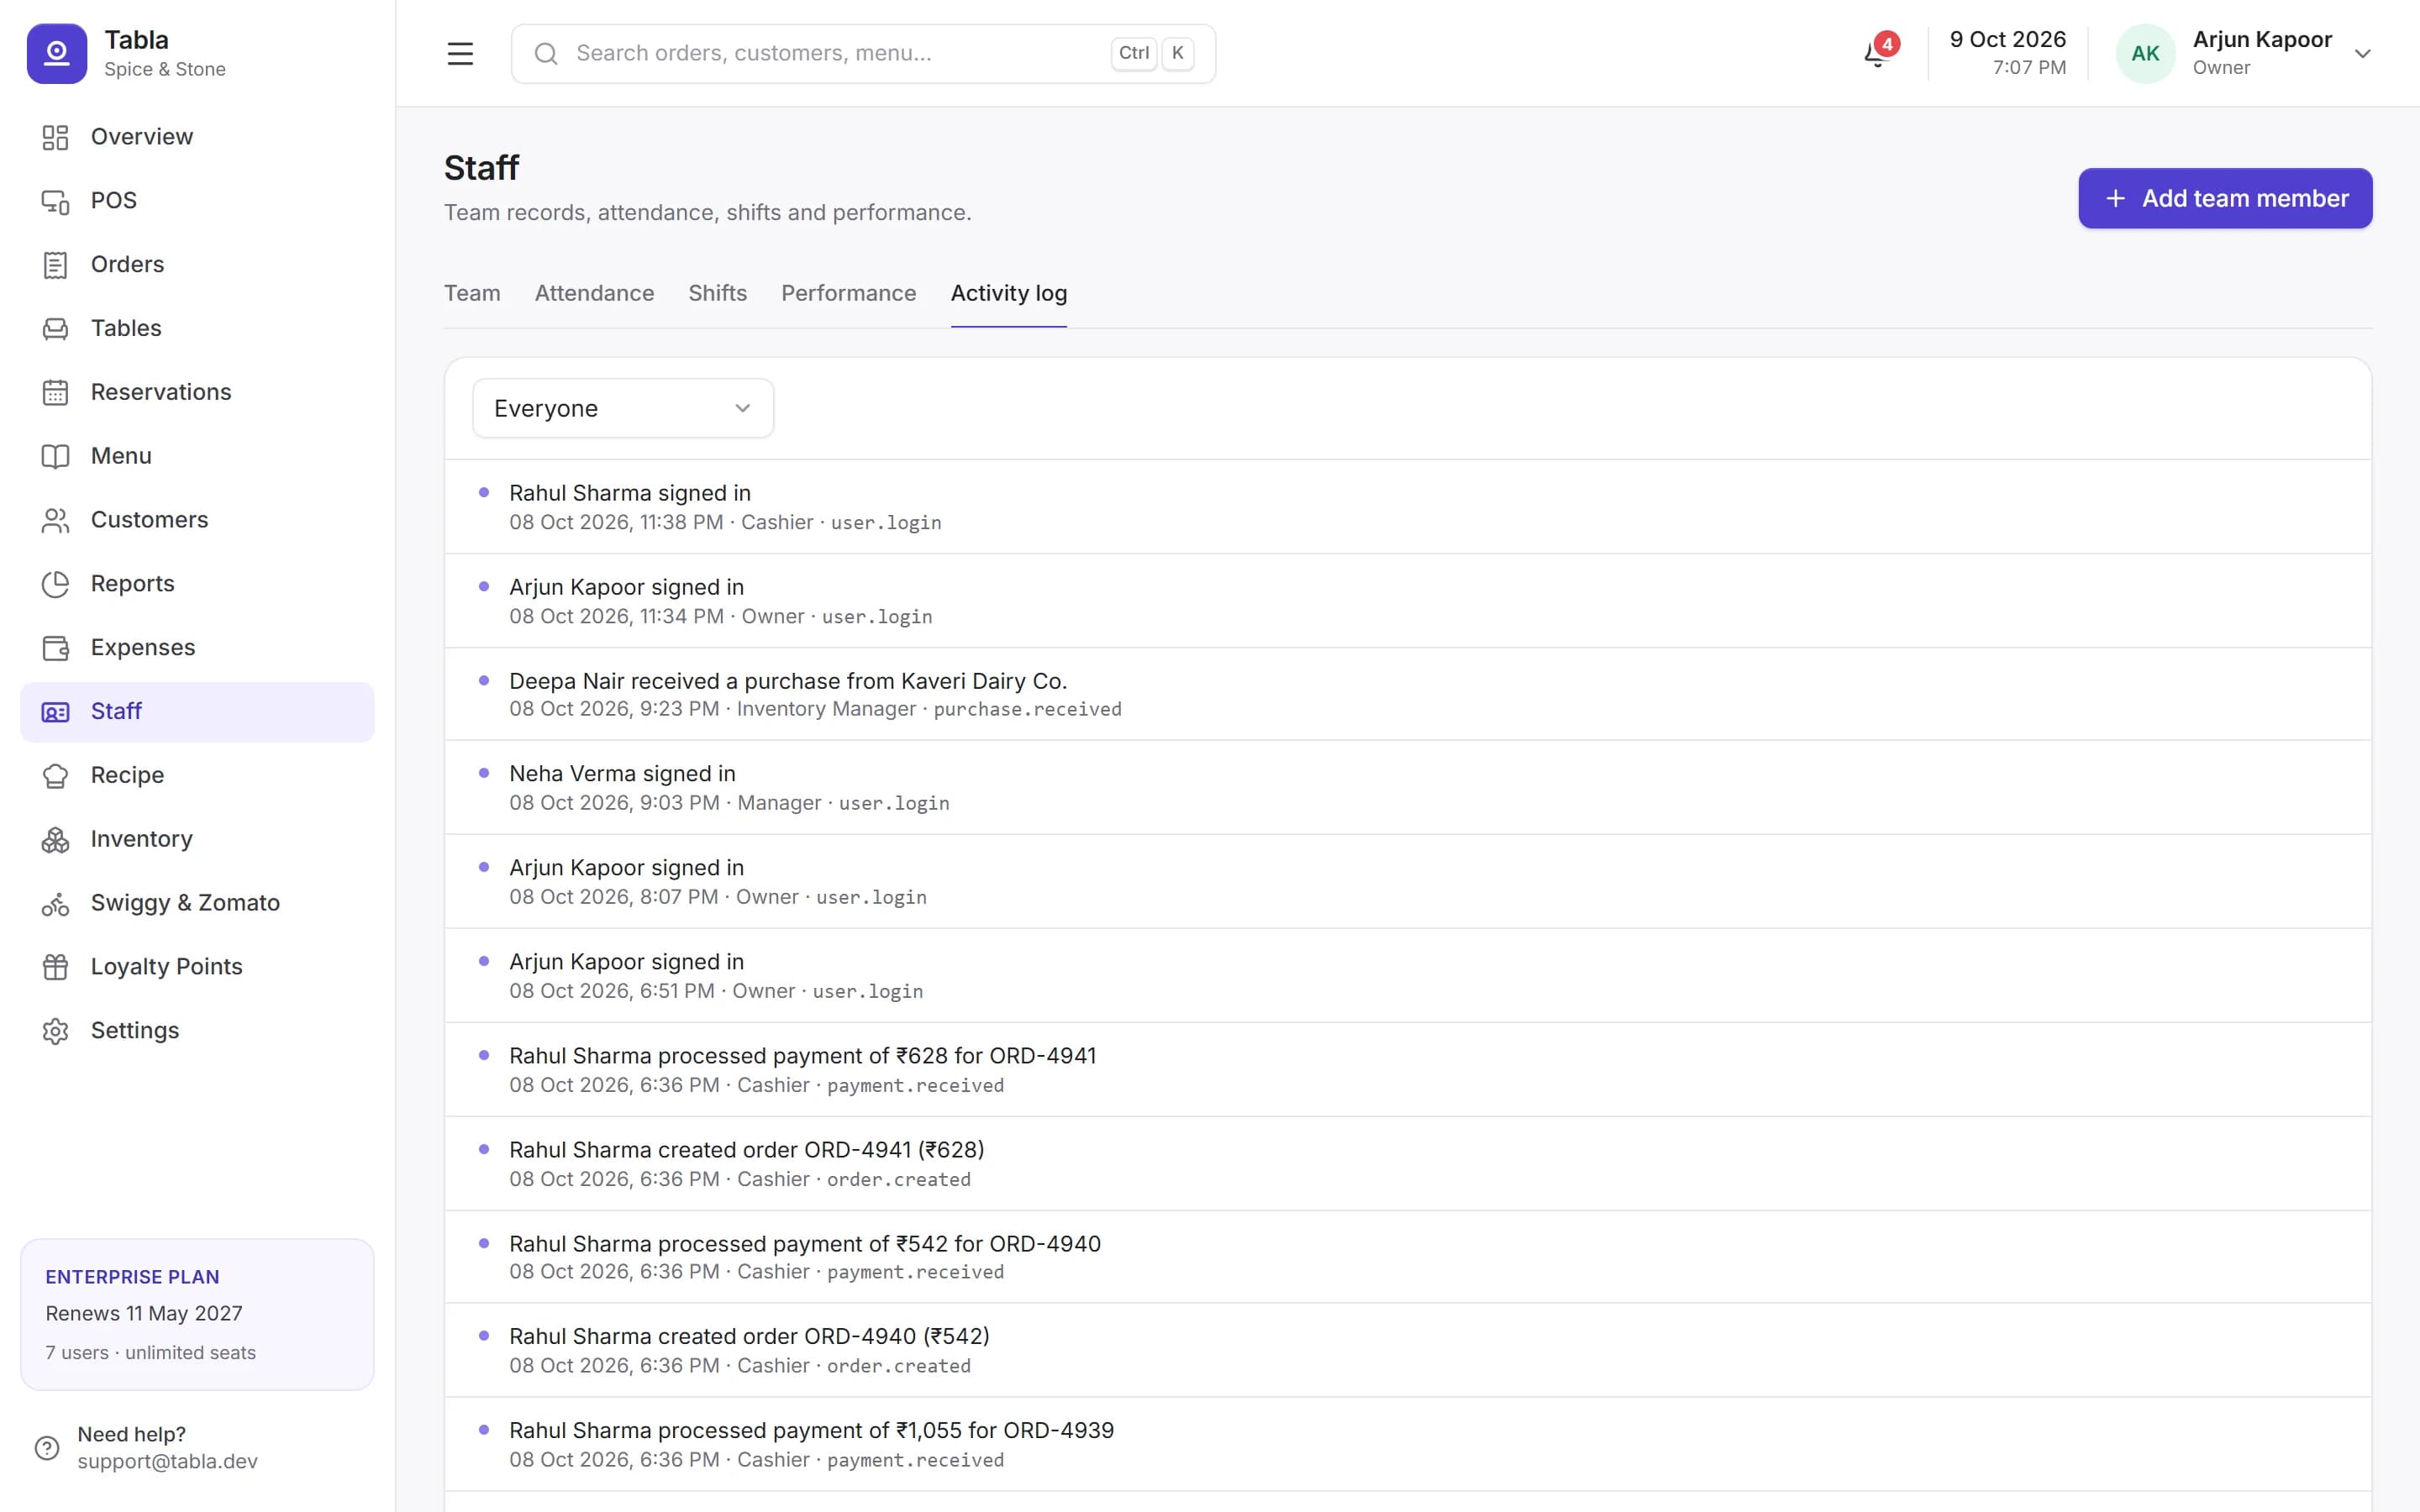2420x1512 pixels.
Task: Click the Orders receipt icon
Action: click(x=55, y=265)
